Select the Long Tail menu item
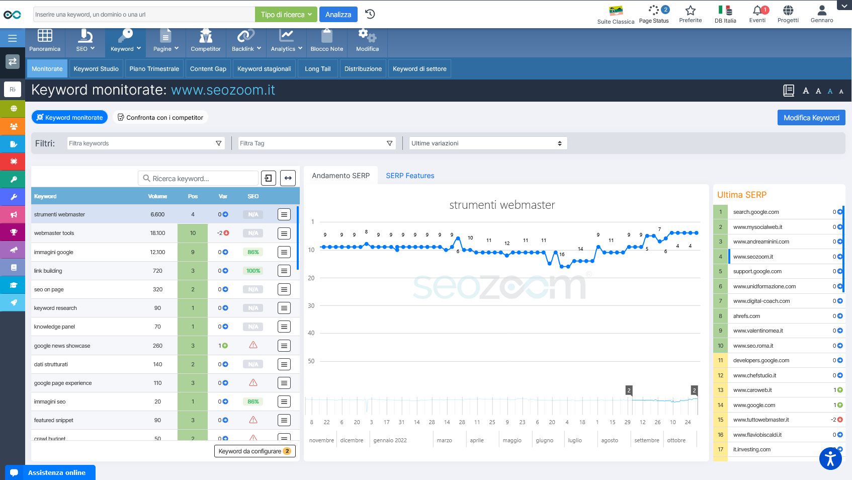852x480 pixels. (317, 68)
